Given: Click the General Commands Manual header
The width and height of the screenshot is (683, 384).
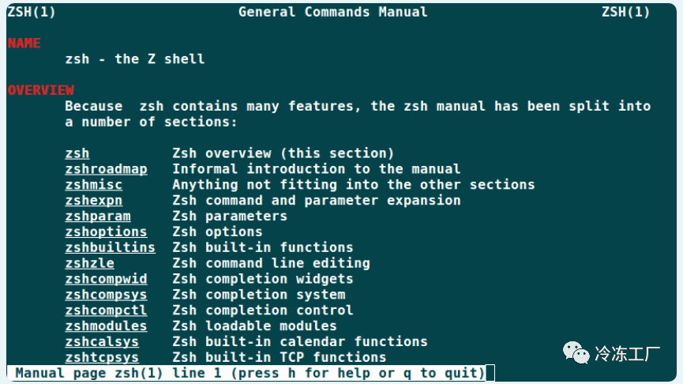Looking at the screenshot, I should [332, 12].
